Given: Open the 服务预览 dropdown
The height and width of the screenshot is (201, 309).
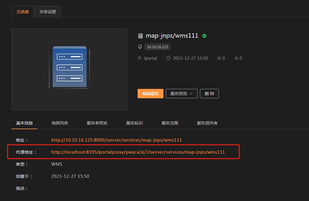Looking at the screenshot, I should pos(181,94).
